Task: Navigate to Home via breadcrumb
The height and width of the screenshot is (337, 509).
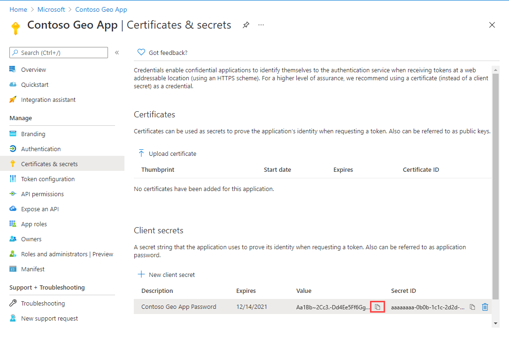Action: (x=18, y=9)
